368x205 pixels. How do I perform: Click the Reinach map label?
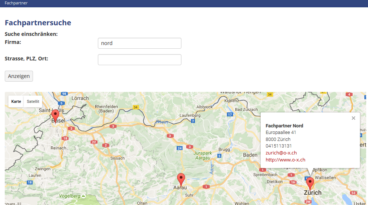58,148
